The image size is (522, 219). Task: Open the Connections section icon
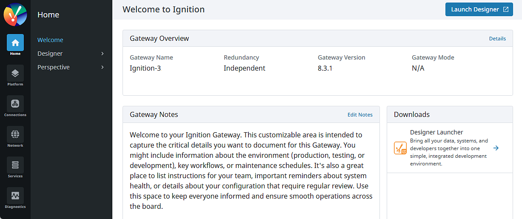(x=15, y=104)
